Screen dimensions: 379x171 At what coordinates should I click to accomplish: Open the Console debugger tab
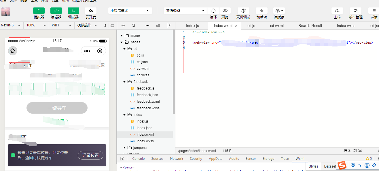(139, 159)
